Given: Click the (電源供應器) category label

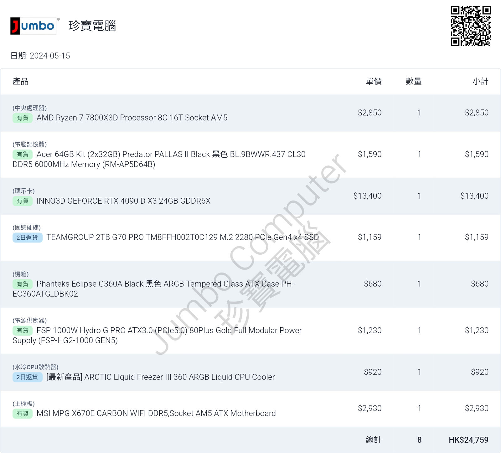Looking at the screenshot, I should pyautogui.click(x=29, y=320).
